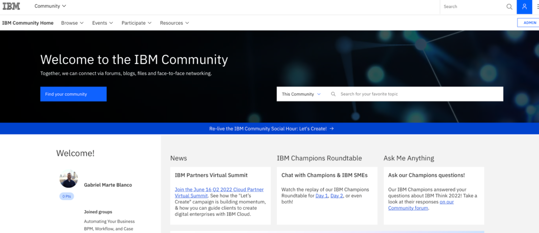Click the hero search magnifier icon

click(x=333, y=94)
